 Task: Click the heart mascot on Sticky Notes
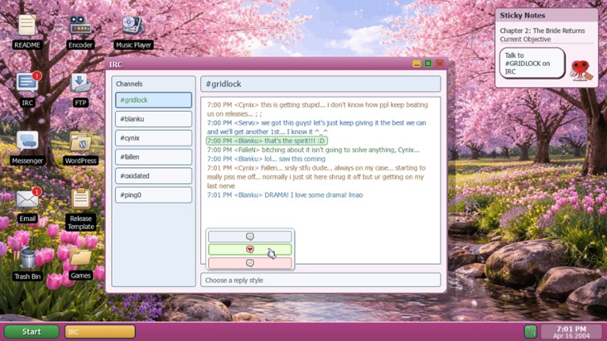[x=581, y=70]
